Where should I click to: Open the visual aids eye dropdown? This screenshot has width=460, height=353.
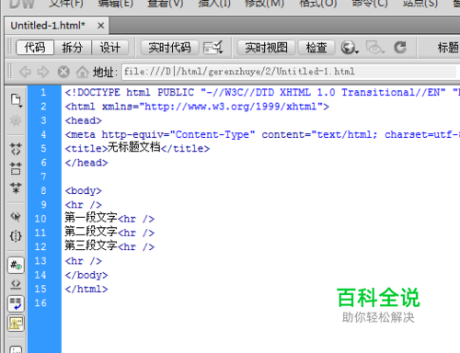(375, 48)
